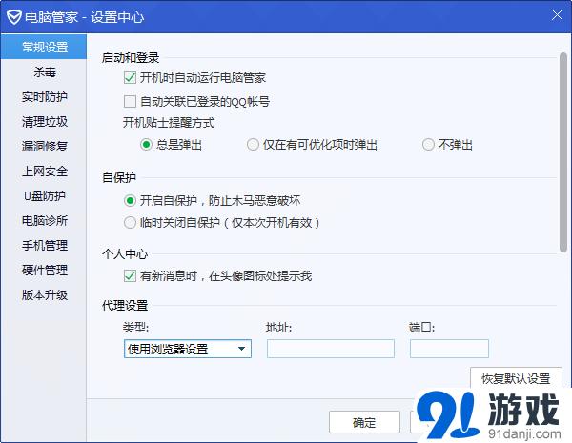The width and height of the screenshot is (572, 443).
Task: Click the 地址 input field
Action: [331, 349]
